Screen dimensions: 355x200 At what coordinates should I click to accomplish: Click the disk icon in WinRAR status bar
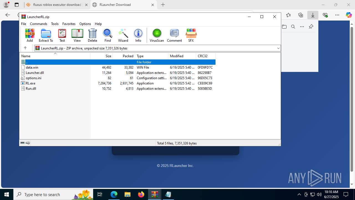click(x=22, y=143)
